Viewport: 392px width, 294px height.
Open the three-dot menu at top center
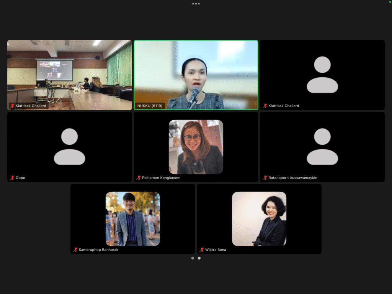(x=196, y=3)
